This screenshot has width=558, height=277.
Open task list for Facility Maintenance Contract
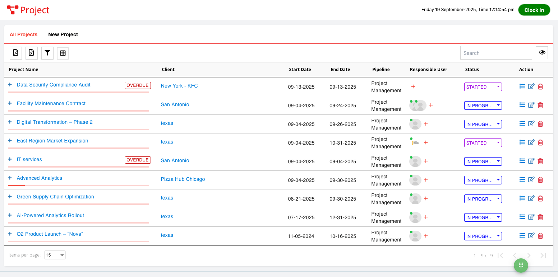tap(522, 105)
